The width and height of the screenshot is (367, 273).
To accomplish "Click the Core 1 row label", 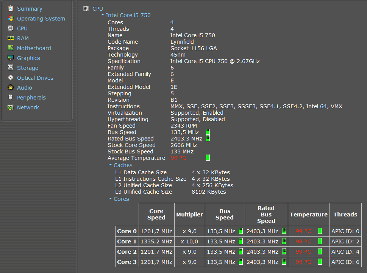I will click(127, 241).
